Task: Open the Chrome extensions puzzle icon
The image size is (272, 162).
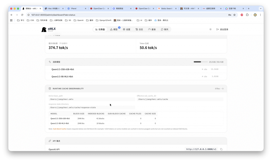Action: click(x=247, y=15)
